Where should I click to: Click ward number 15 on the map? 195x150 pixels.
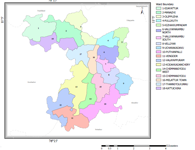point(100,87)
